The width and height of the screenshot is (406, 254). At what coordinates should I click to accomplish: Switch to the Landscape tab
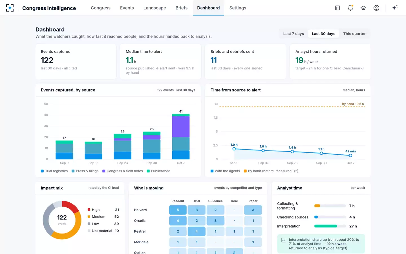pos(155,8)
